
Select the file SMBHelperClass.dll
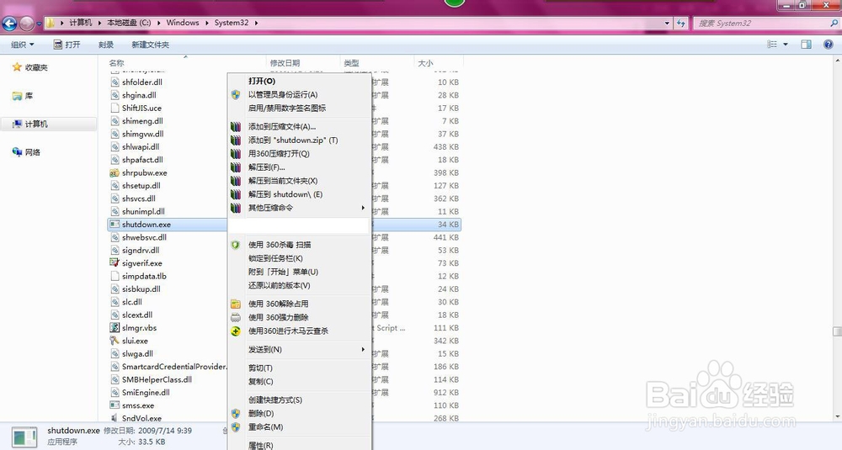(157, 379)
